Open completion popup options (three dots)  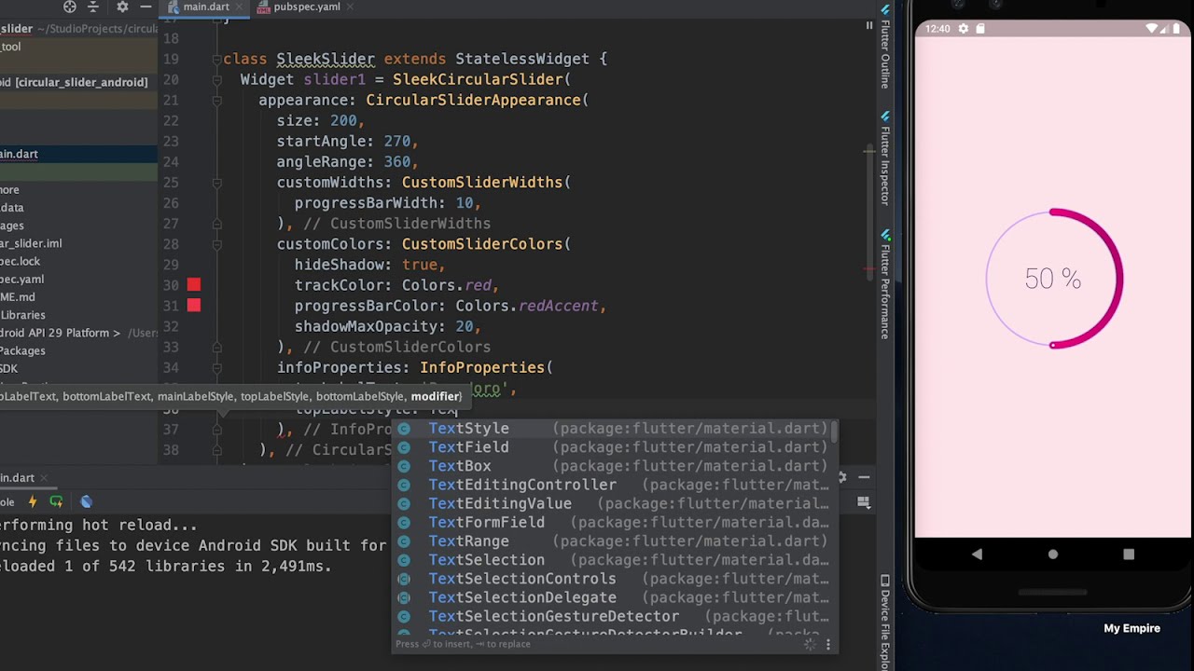click(827, 645)
